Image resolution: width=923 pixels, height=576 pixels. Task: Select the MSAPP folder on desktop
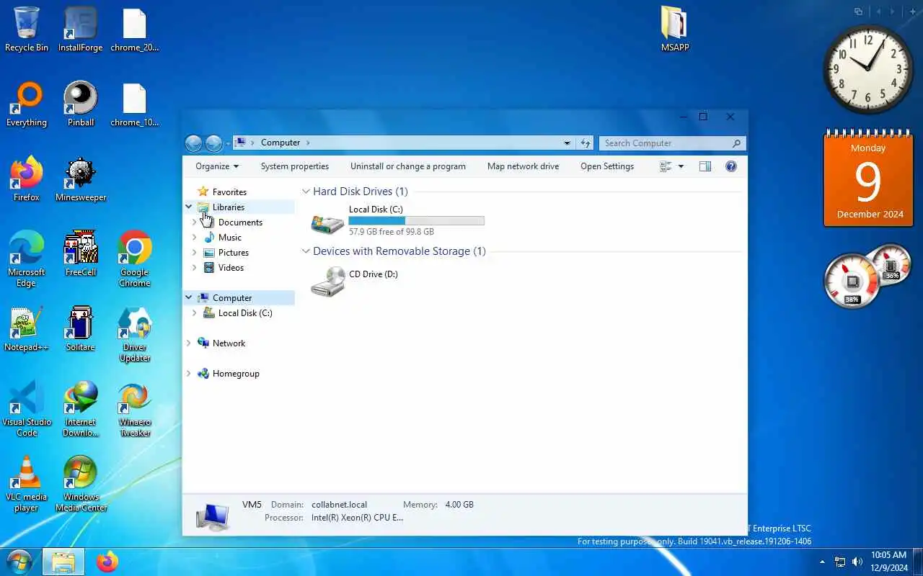pos(675,30)
